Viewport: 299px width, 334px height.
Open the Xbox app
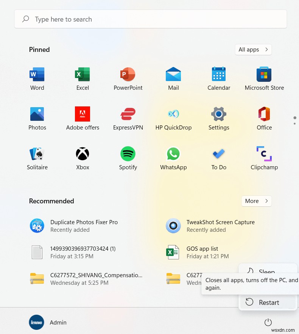[83, 158]
